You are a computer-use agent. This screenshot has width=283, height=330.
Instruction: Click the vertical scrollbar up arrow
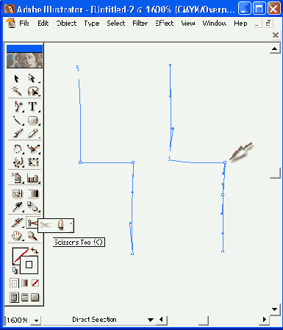(275, 49)
